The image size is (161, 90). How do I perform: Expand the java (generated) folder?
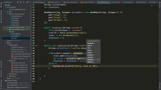6,40
